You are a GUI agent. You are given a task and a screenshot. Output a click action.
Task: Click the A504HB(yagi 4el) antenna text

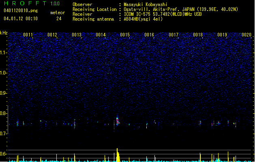(x=143, y=19)
